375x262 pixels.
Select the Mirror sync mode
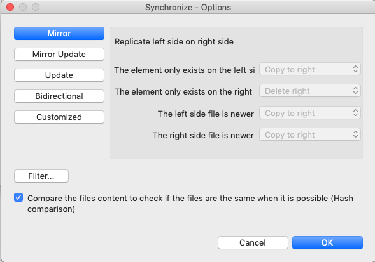(59, 34)
